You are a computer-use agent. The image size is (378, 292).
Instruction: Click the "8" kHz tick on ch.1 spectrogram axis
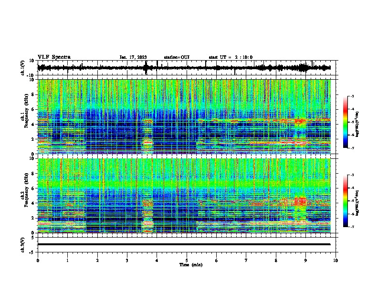33,94
